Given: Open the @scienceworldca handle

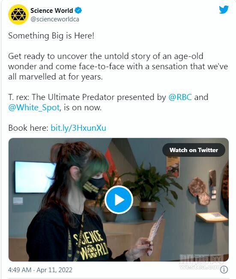Looking at the screenshot, I should [x=55, y=19].
